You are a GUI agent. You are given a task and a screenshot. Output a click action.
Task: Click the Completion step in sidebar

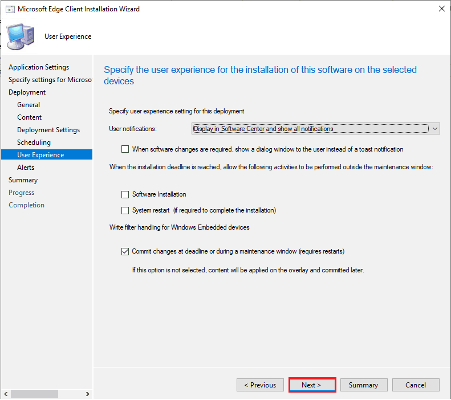[26, 205]
